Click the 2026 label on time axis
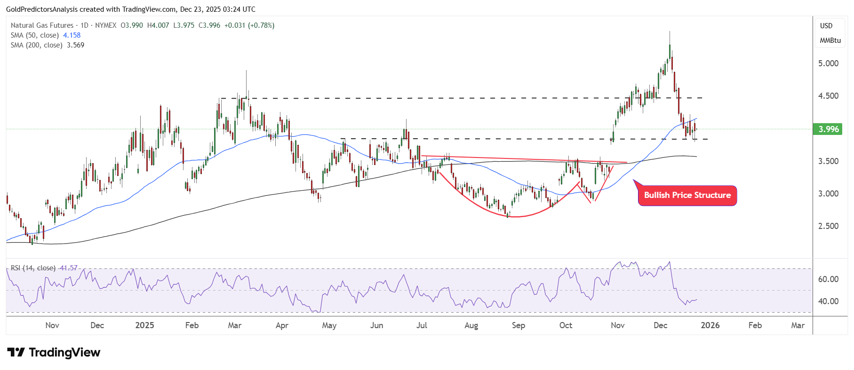The image size is (854, 370). [x=710, y=325]
